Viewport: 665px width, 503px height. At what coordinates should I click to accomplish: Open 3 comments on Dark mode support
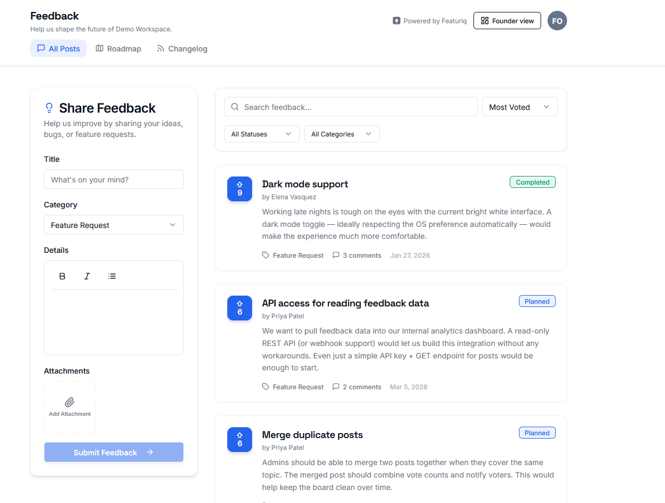click(x=357, y=256)
